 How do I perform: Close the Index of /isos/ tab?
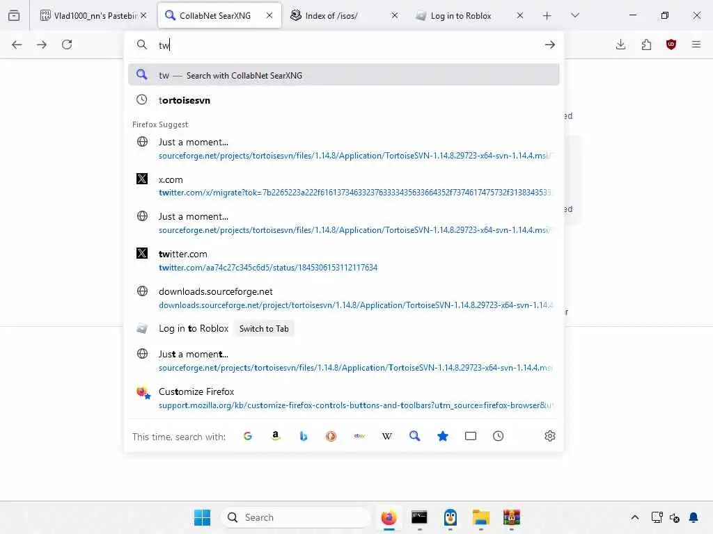click(395, 15)
